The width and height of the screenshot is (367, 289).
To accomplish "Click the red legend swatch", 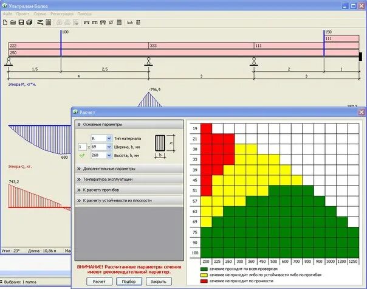I will pyautogui.click(x=204, y=281).
